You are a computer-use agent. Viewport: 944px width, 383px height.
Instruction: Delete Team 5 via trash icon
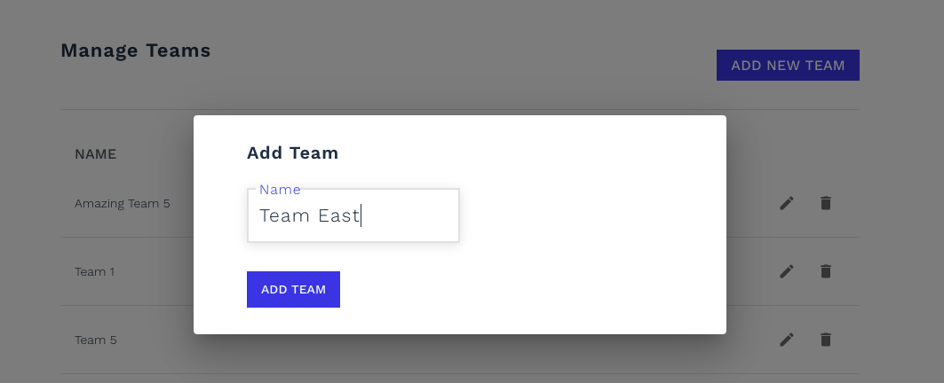(x=825, y=340)
